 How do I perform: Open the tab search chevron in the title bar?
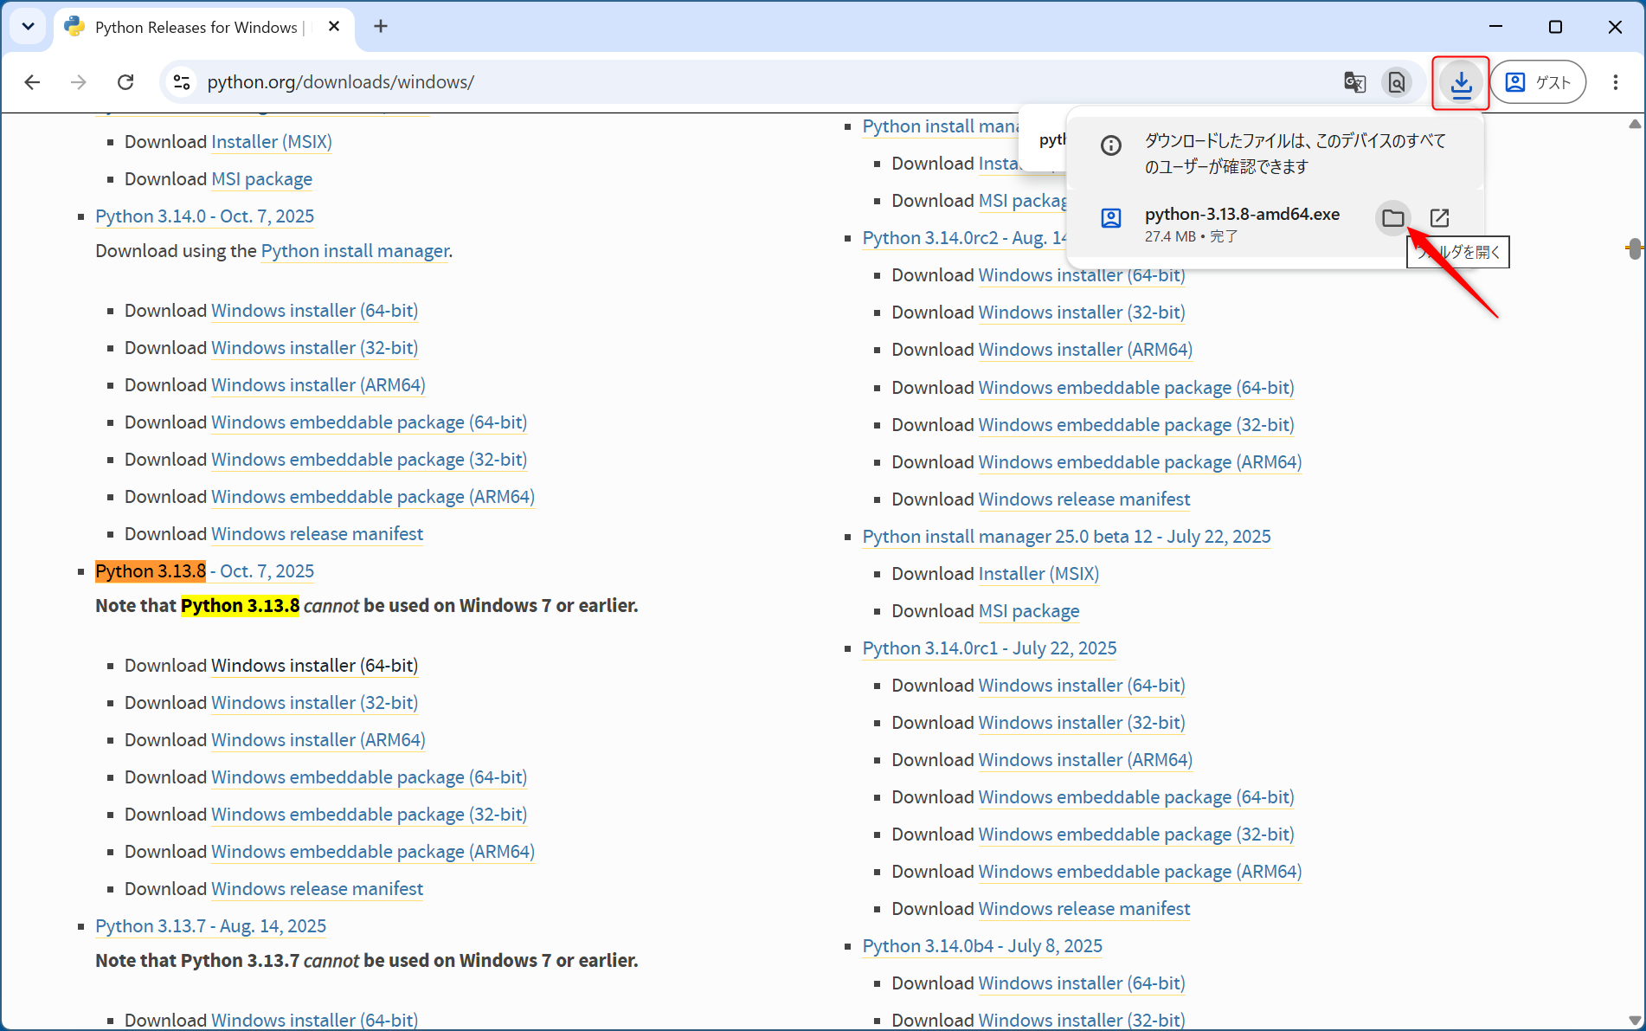point(28,27)
